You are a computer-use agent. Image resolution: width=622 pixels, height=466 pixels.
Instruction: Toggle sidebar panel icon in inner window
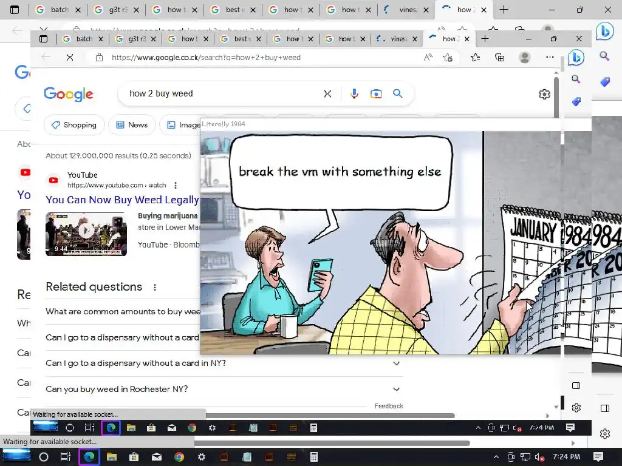pos(576,385)
